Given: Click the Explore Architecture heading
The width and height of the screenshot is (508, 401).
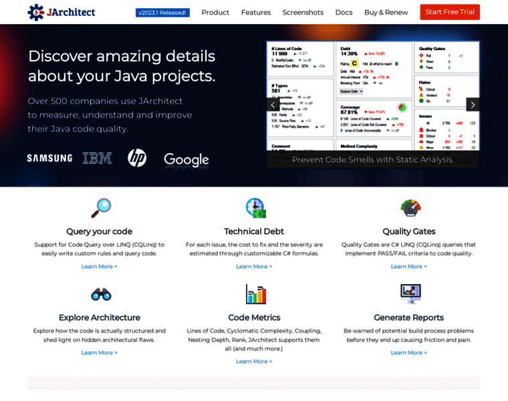Looking at the screenshot, I should pos(100,317).
